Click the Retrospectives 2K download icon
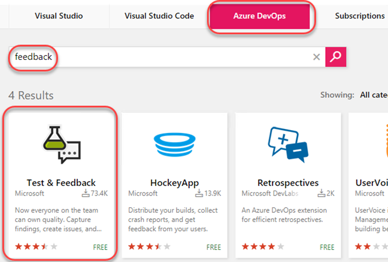The image size is (388, 262). tap(321, 193)
